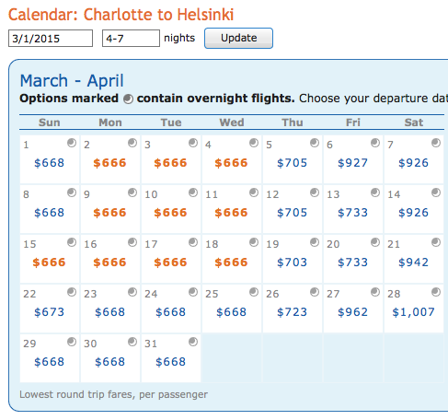The image size is (448, 420).
Task: Choose the $666 fare on March 15
Action: click(x=49, y=262)
